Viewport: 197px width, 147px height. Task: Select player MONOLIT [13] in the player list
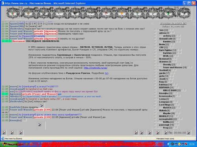coord(166,116)
